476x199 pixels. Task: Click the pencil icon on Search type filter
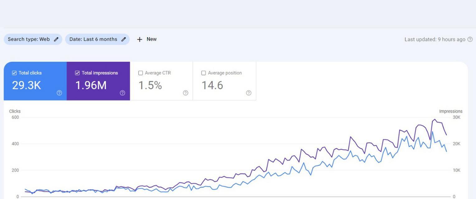(56, 39)
